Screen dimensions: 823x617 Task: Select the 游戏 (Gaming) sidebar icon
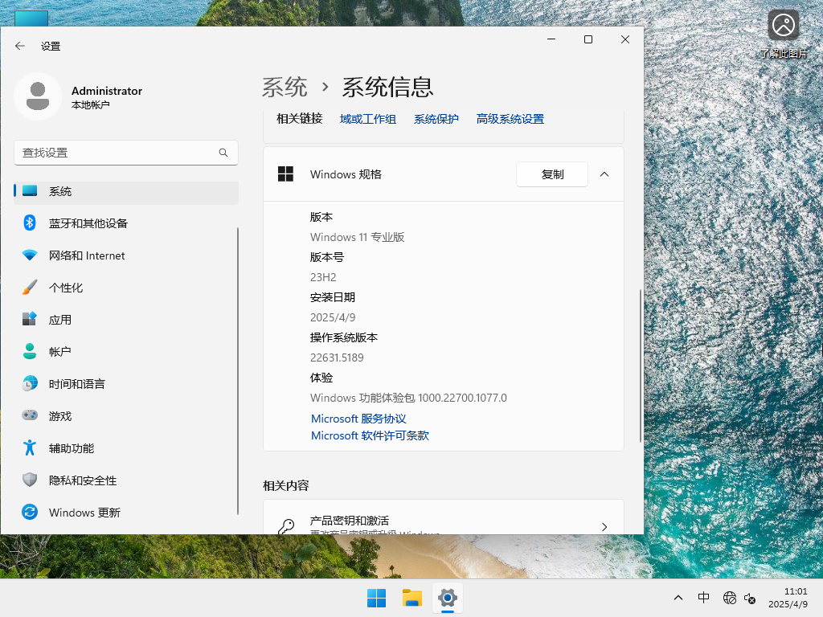pyautogui.click(x=60, y=415)
